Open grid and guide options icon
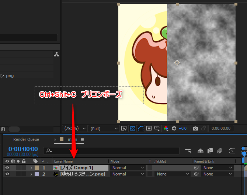The height and width of the screenshot is (195, 247). click(x=157, y=129)
